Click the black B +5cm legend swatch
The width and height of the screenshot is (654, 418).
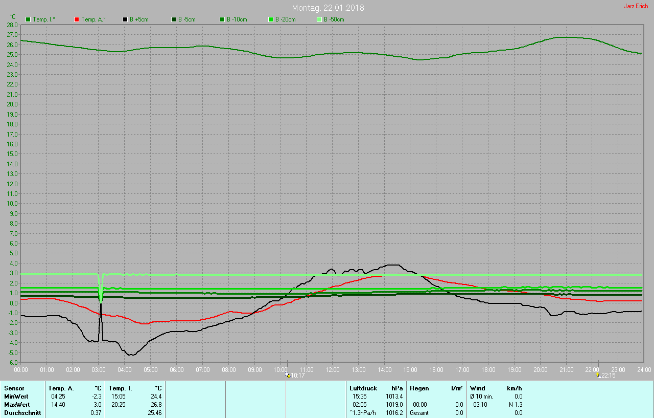pos(125,19)
